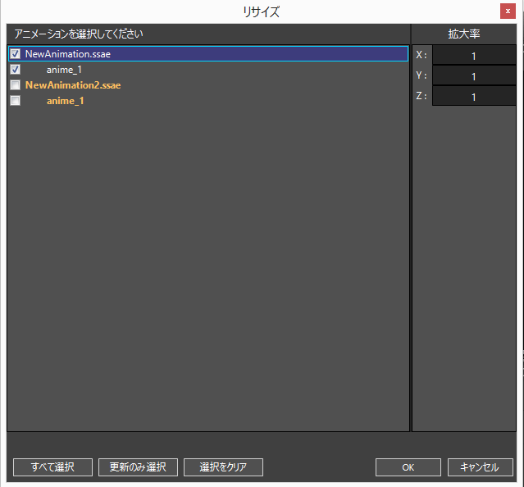Image resolution: width=524 pixels, height=487 pixels.
Task: Select white anime_1 row text
Action: click(x=64, y=70)
